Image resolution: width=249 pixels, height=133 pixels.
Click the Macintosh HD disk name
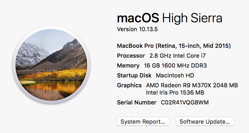point(175,76)
